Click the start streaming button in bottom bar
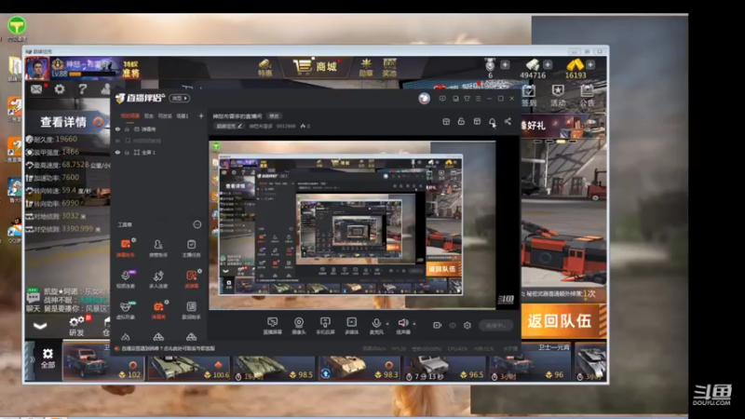The width and height of the screenshot is (745, 419). pos(495,325)
